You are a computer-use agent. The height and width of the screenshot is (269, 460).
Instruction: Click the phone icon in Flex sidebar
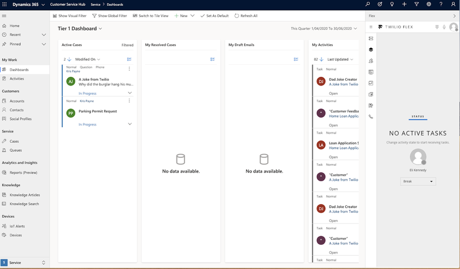click(x=371, y=116)
